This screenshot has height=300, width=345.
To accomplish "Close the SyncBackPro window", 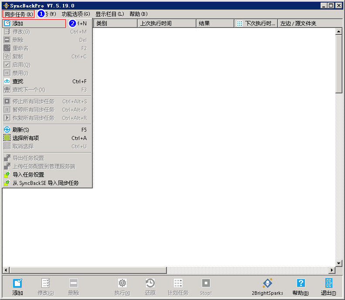I will pyautogui.click(x=338, y=6).
